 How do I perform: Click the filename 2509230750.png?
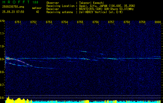(x=13, y=7)
